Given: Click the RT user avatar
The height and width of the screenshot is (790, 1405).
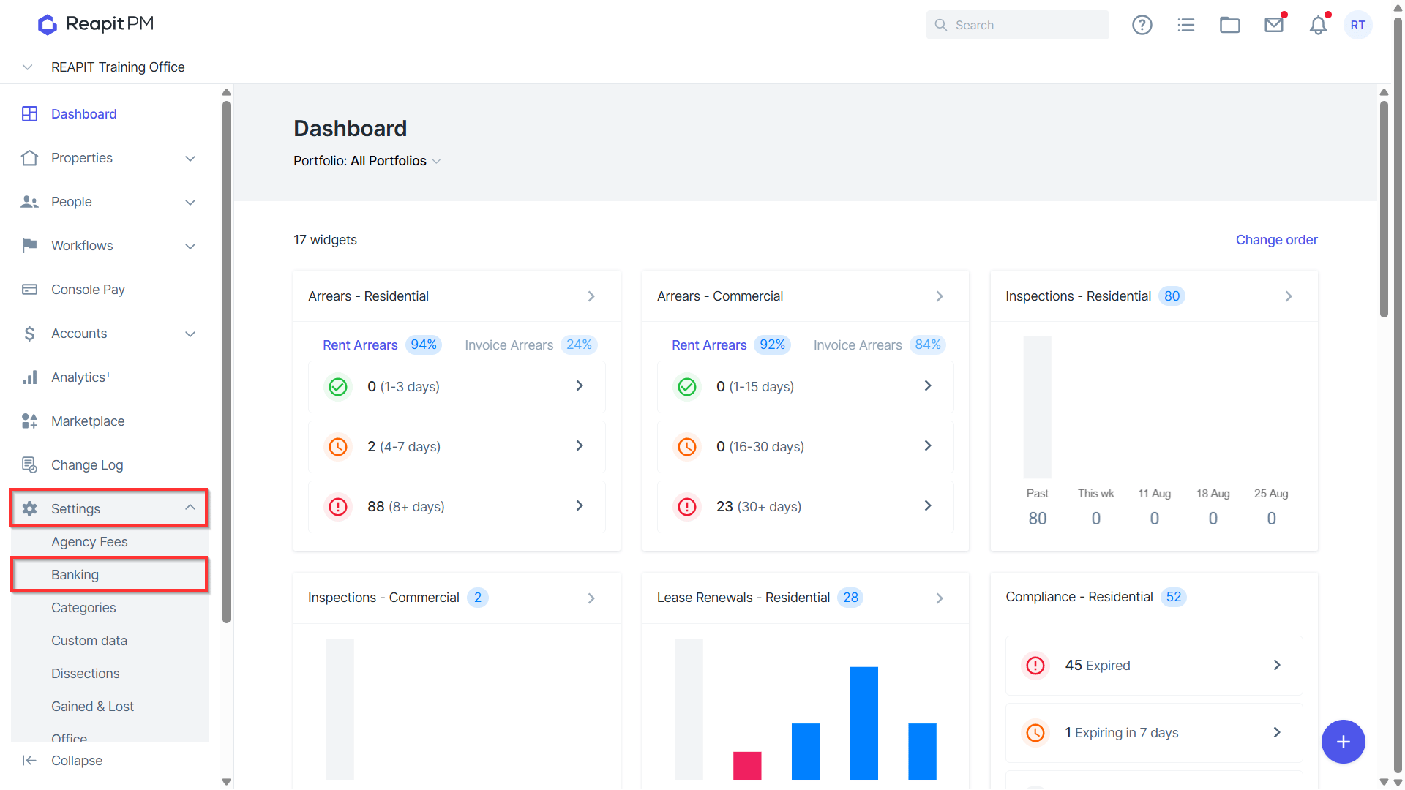Looking at the screenshot, I should 1358,25.
